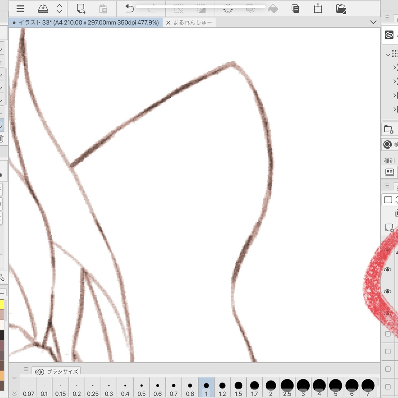Open the main hamburger menu

point(20,8)
